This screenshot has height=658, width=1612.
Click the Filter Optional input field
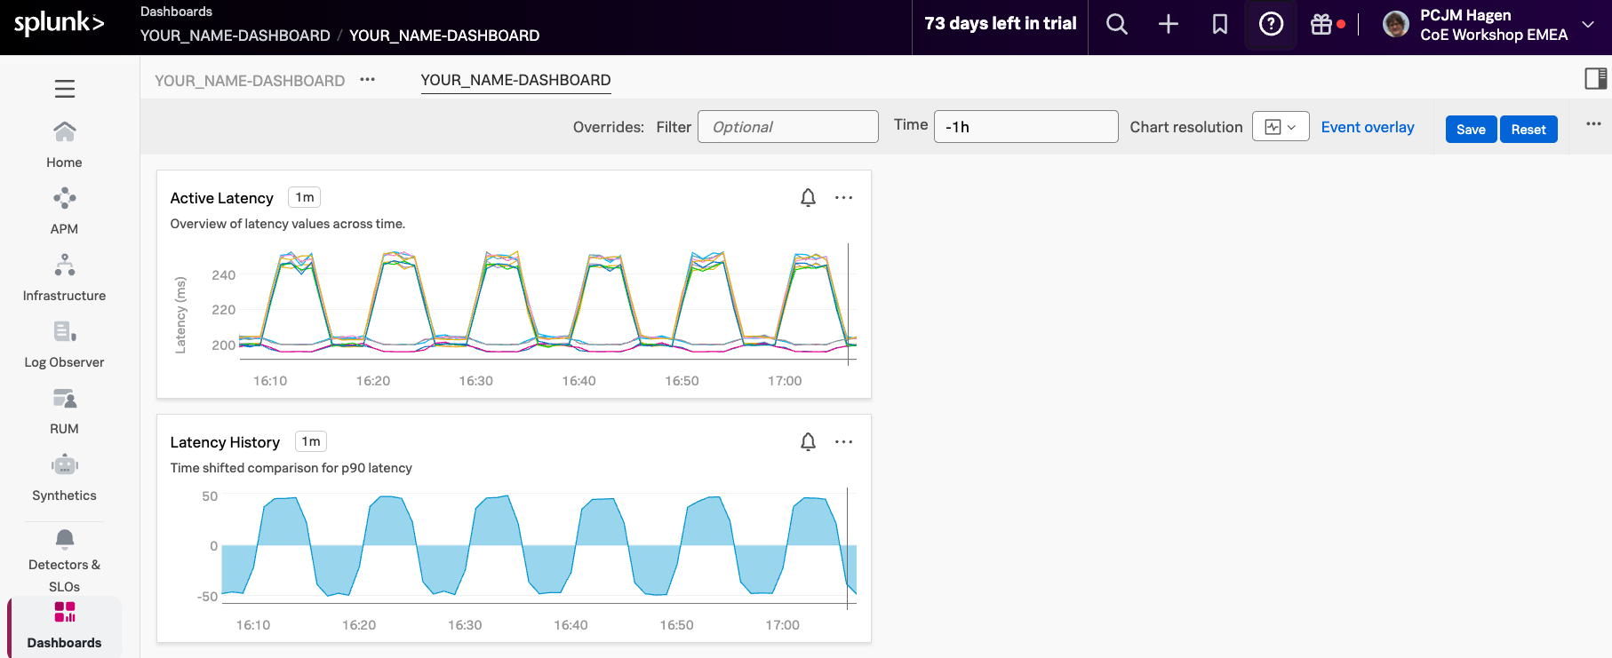(x=787, y=127)
